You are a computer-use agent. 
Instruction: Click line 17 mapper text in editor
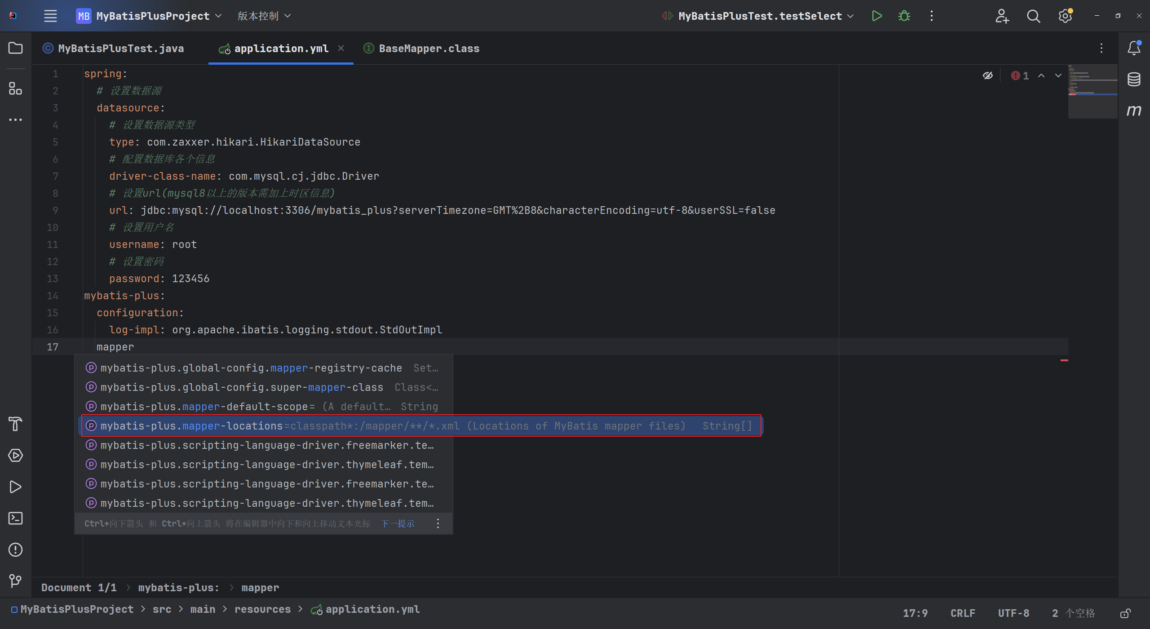click(115, 347)
